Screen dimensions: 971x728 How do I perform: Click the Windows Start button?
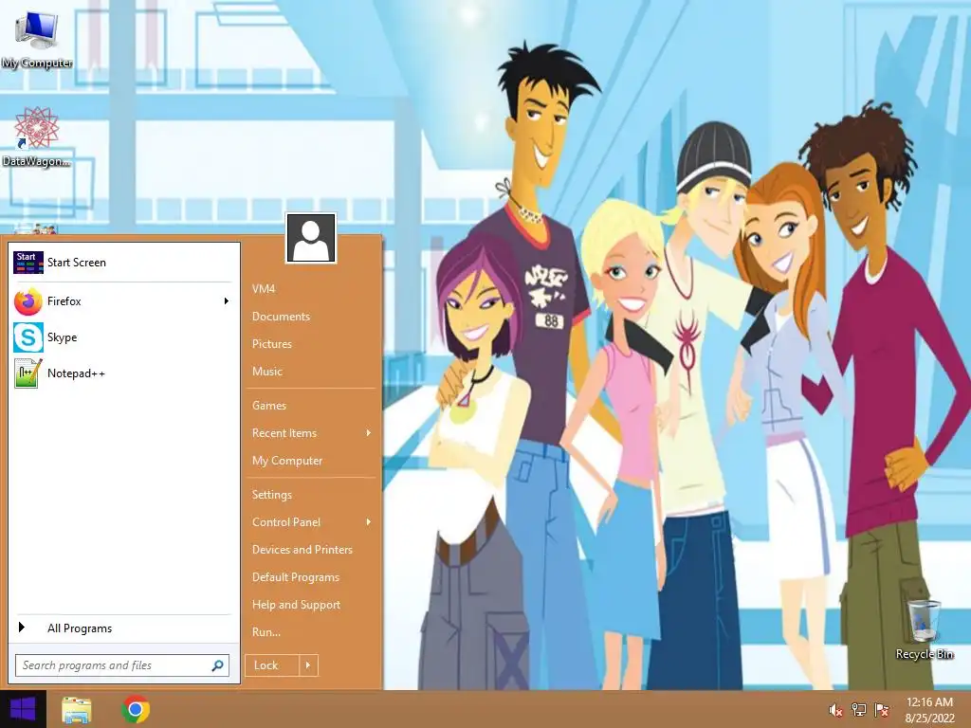click(x=23, y=709)
